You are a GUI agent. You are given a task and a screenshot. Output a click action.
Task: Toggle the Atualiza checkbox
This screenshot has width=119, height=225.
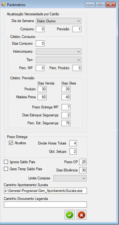11,143
